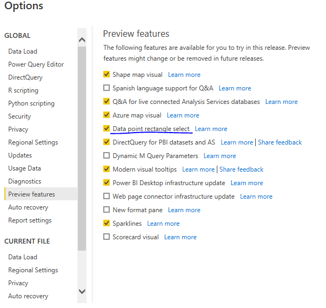
Task: Open Global Security settings
Action: pos(19,116)
